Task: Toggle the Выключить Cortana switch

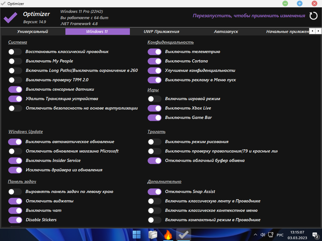Action: click(154, 61)
